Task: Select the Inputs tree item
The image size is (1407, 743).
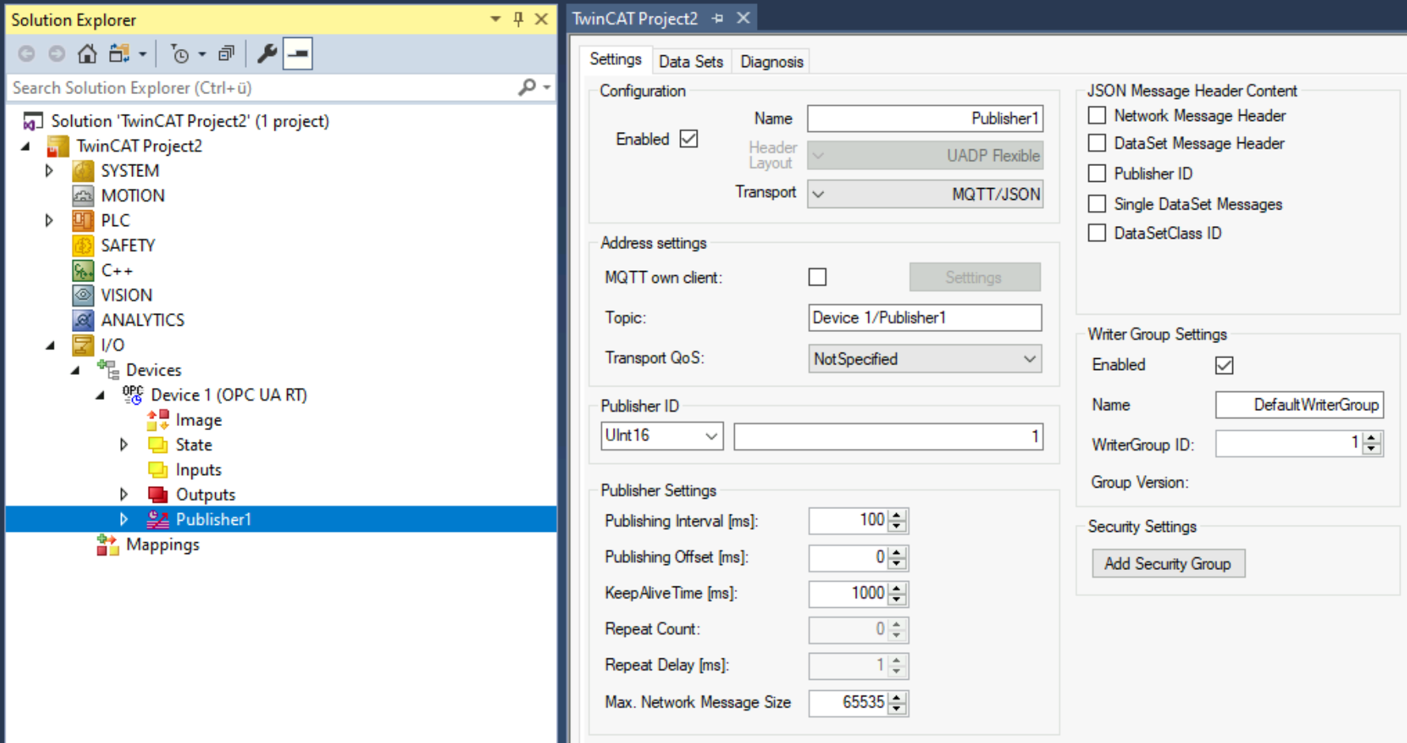Action: pyautogui.click(x=198, y=470)
